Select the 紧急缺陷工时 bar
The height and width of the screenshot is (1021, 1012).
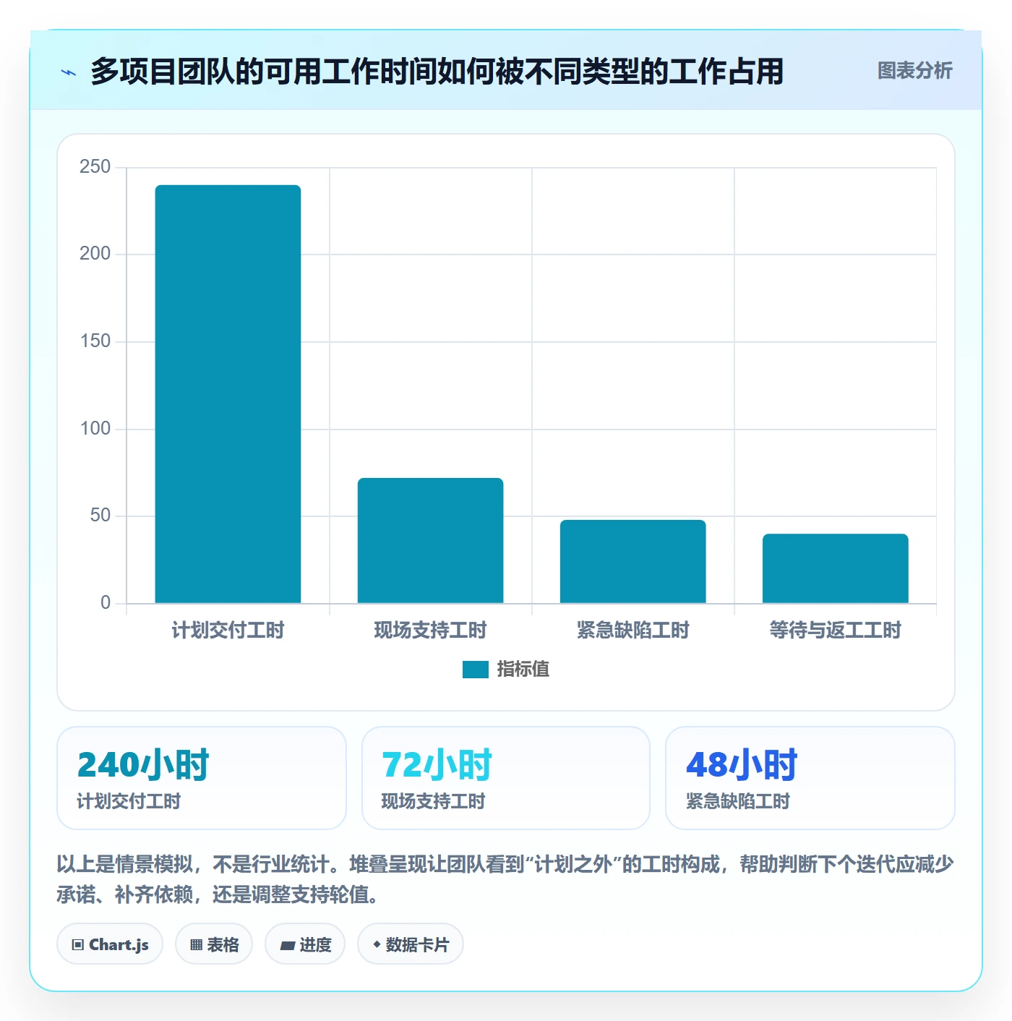tap(632, 561)
